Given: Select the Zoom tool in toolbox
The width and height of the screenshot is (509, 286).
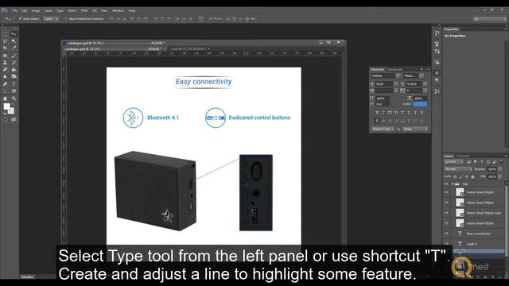Looking at the screenshot, I should click(x=14, y=99).
